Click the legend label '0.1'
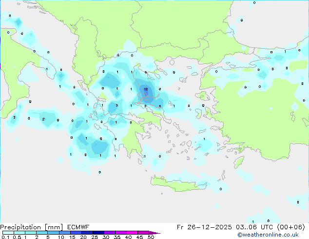Screen dimensions: 309x239 coord(5,237)
